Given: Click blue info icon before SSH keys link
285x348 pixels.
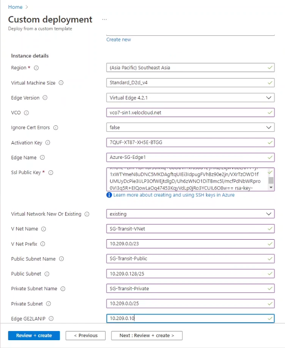Looking at the screenshot, I should tap(109, 195).
